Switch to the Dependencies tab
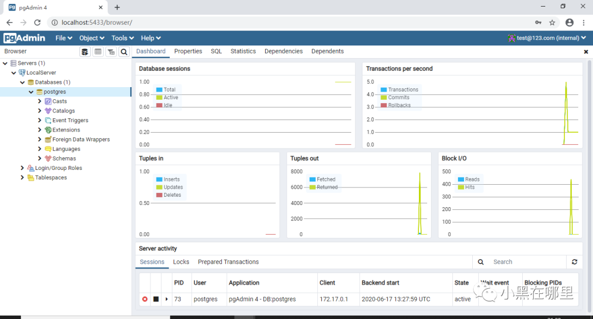 point(284,52)
